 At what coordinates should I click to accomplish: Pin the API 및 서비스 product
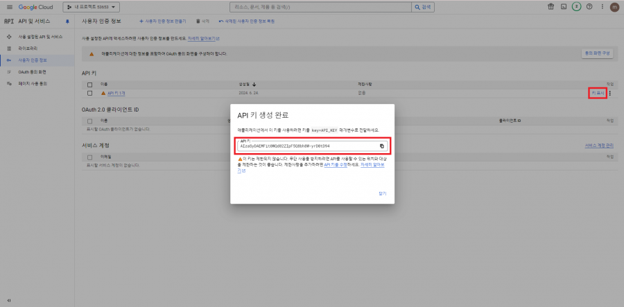coord(67,21)
